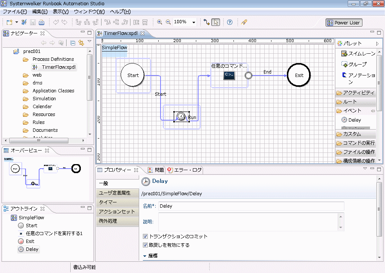Image resolution: width=385 pixels, height=273 pixels.
Task: Open the 100% zoom level combo box
Action: 185,22
